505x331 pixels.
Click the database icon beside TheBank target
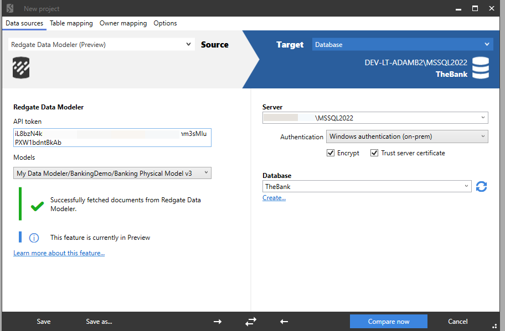click(x=481, y=67)
